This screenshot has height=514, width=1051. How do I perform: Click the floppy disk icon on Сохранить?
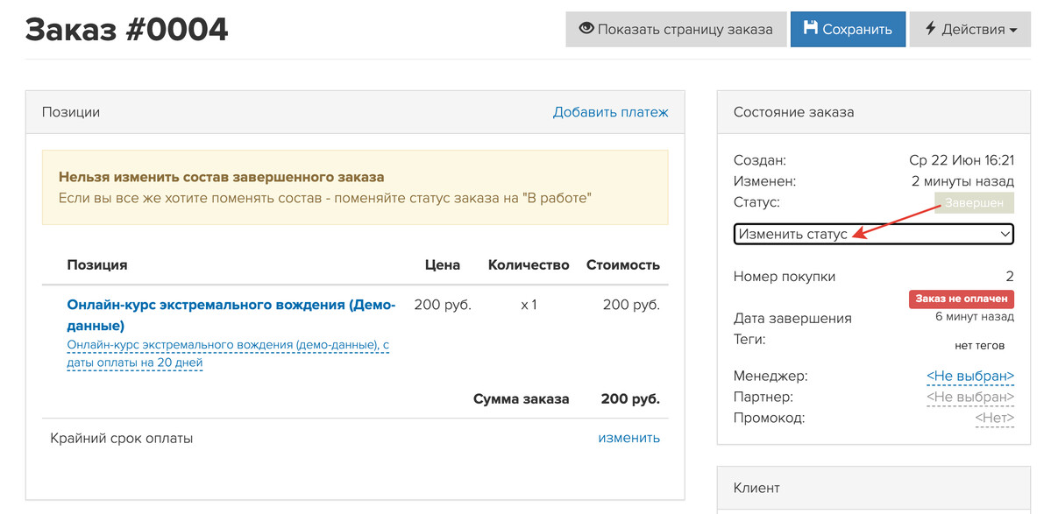(810, 28)
